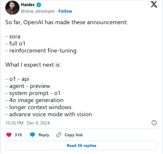Click the 'reinforcement fine-tuning' line
This screenshot has height=154, width=163.
tap(41, 51)
